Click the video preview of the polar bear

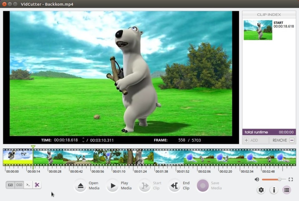point(121,73)
